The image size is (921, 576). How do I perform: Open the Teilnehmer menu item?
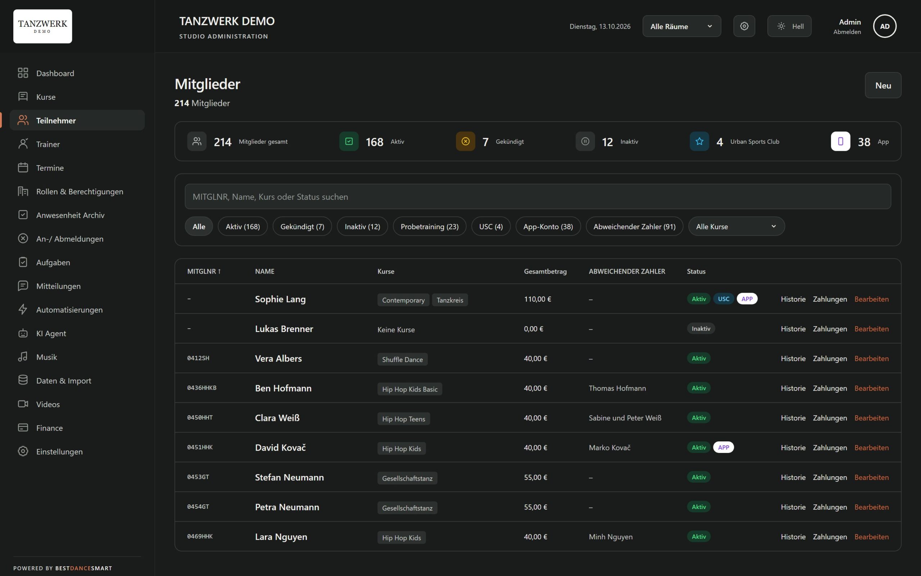(77, 120)
